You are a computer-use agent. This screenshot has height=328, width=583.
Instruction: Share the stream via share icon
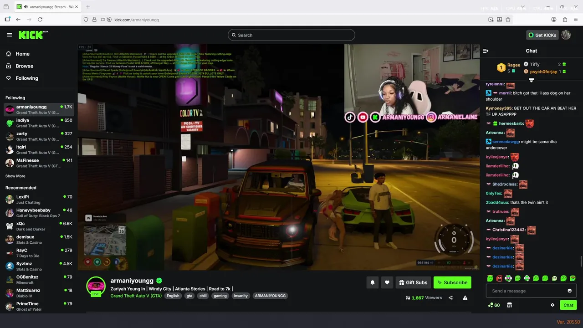point(450,297)
